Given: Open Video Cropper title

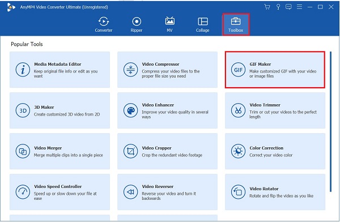Looking at the screenshot, I should pyautogui.click(x=156, y=148).
